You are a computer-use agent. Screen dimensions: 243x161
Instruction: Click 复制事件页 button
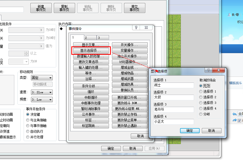[64, 8]
